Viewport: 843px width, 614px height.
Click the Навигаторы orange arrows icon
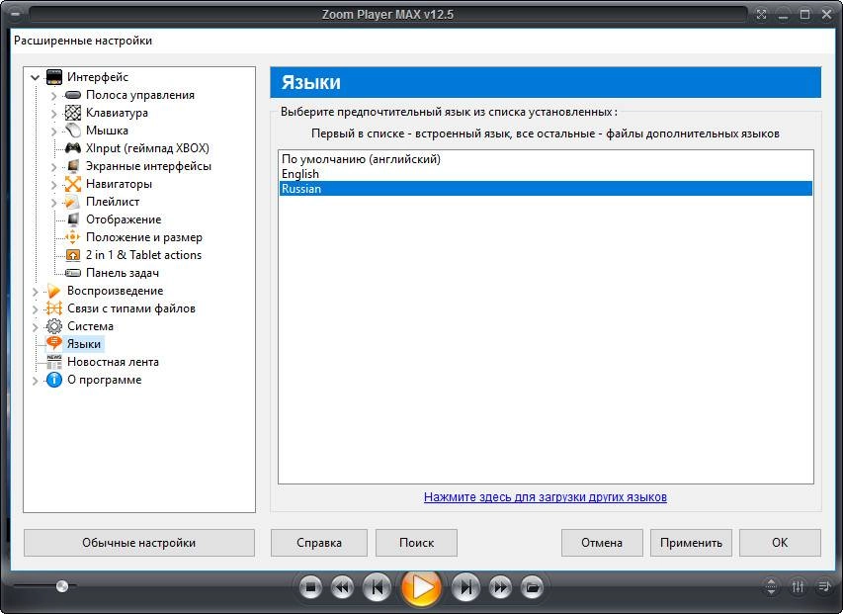72,184
